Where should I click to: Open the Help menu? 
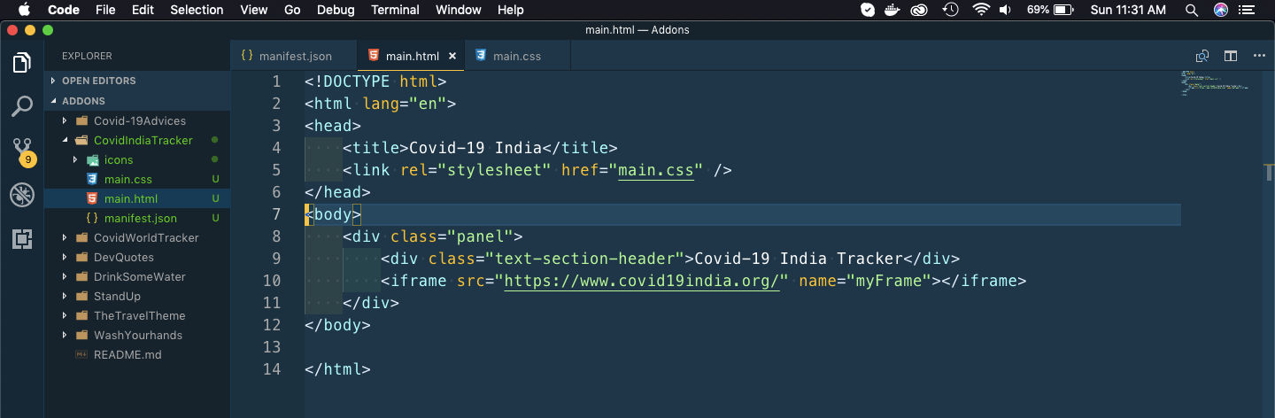[x=511, y=10]
